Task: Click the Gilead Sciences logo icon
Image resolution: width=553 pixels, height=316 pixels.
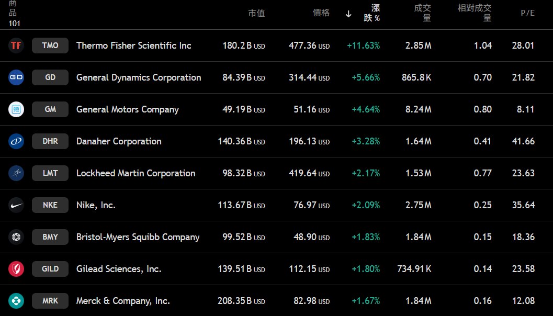Action: tap(16, 269)
